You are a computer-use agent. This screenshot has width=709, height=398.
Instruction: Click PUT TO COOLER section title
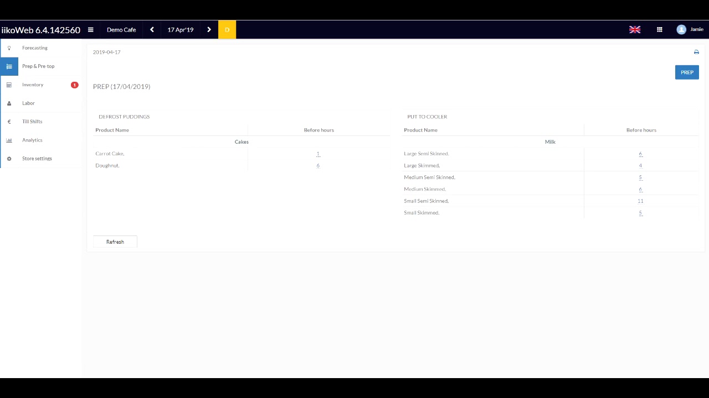[427, 117]
